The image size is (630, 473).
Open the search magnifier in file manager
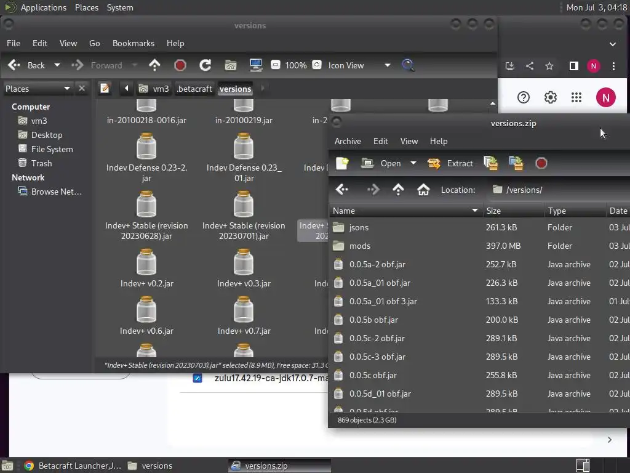pyautogui.click(x=408, y=65)
